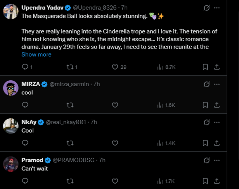
Task: Open @mirza_sarmin profile handle link
Action: click(x=70, y=84)
